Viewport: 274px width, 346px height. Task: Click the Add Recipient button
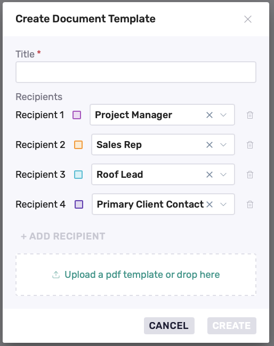click(63, 236)
